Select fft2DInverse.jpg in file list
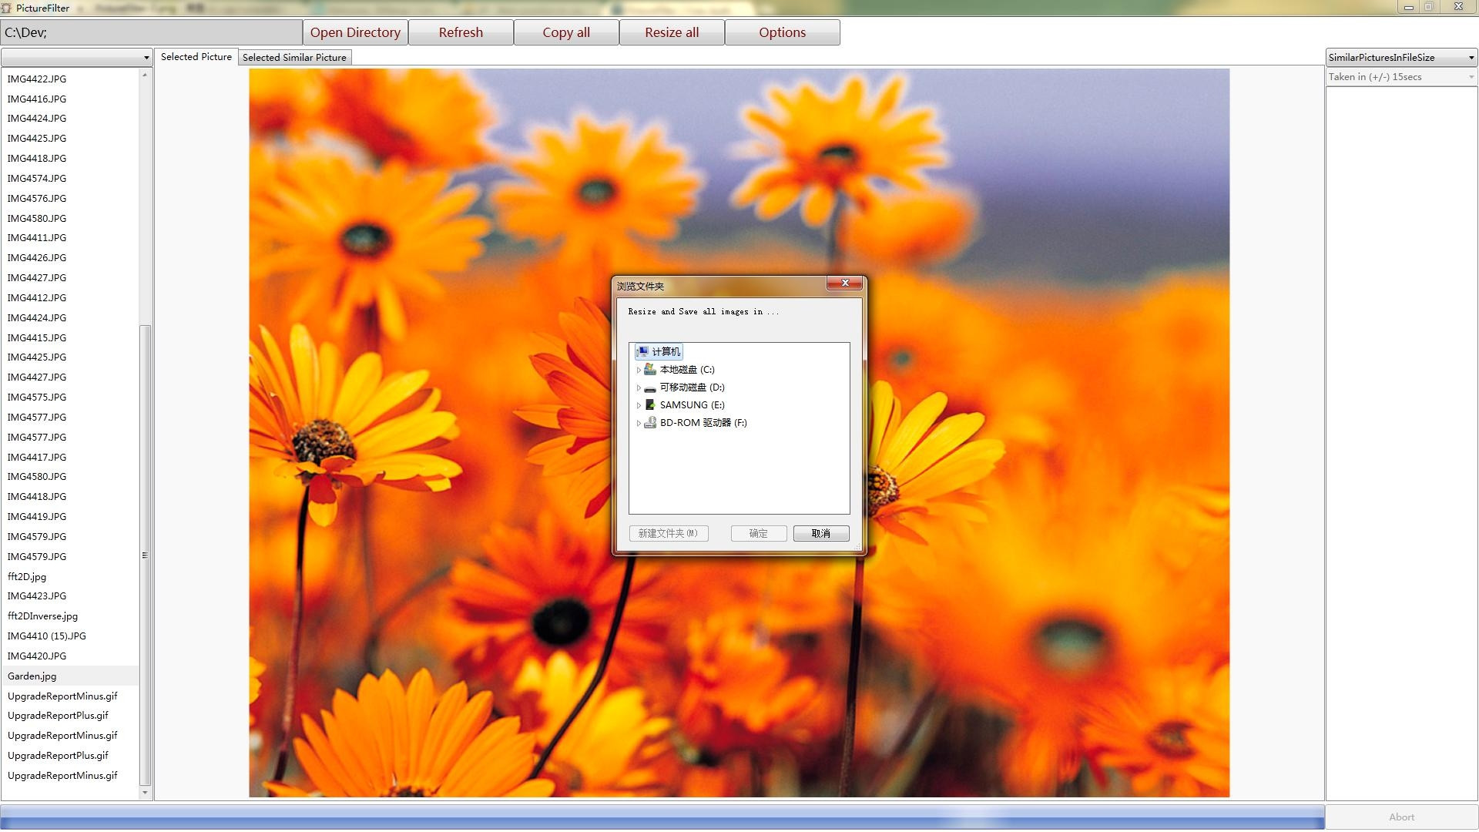 coord(42,616)
